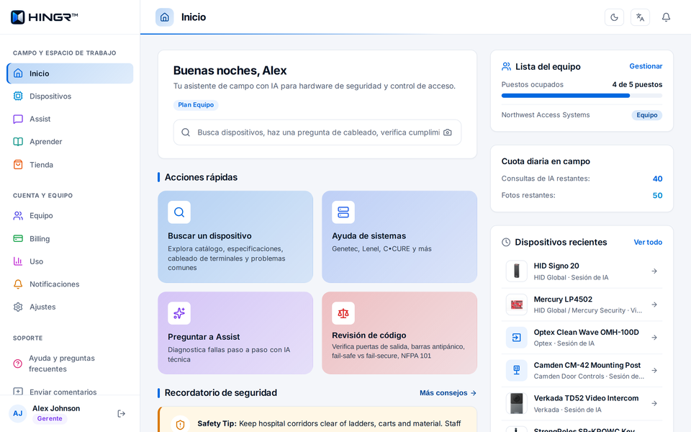
Task: Open Verkada TD52 Video Intercom
Action: [582, 403]
